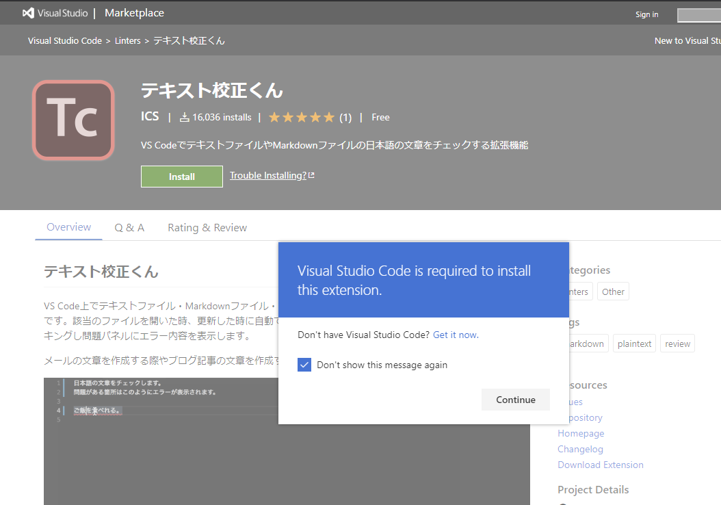Go to Visual Studio Code breadcrumb
The width and height of the screenshot is (721, 505).
65,40
